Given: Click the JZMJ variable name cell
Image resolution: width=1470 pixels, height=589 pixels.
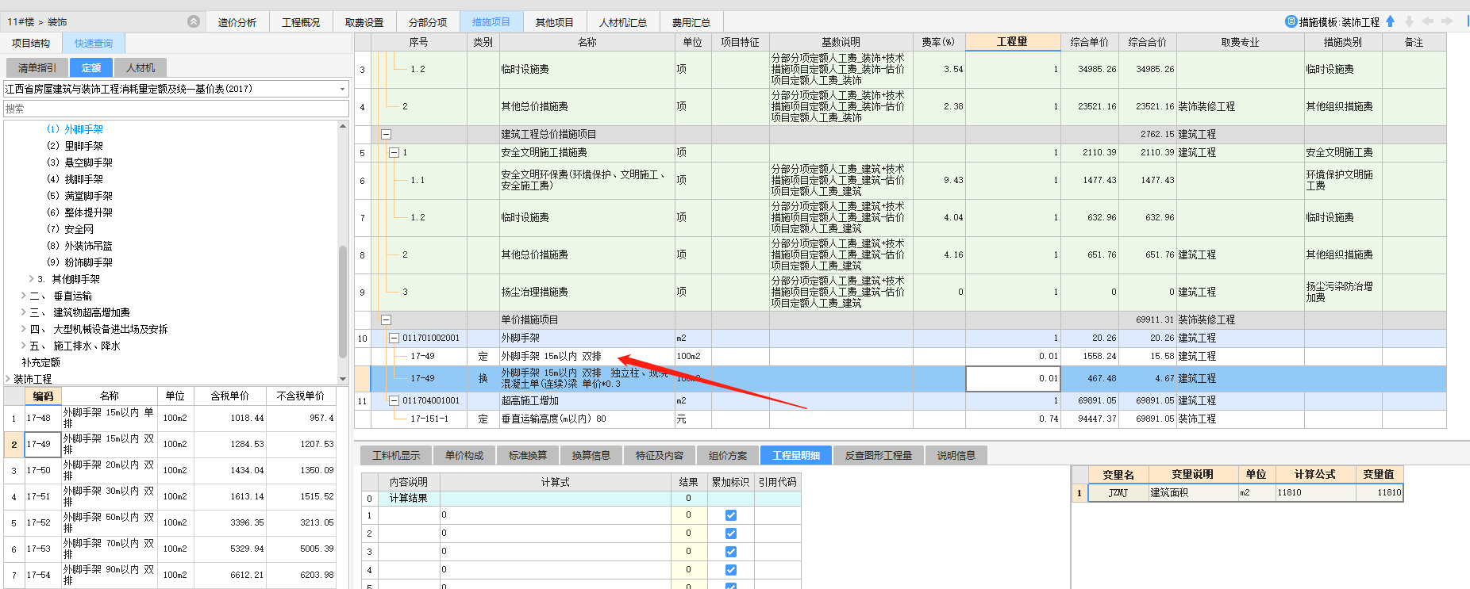Looking at the screenshot, I should coord(1118,492).
